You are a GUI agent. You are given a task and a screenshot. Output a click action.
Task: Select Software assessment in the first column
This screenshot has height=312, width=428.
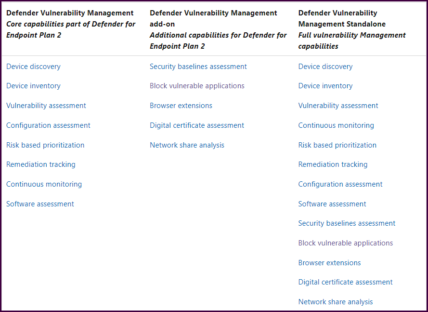pos(40,203)
